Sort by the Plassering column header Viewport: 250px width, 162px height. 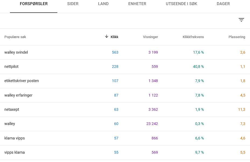[237, 37]
